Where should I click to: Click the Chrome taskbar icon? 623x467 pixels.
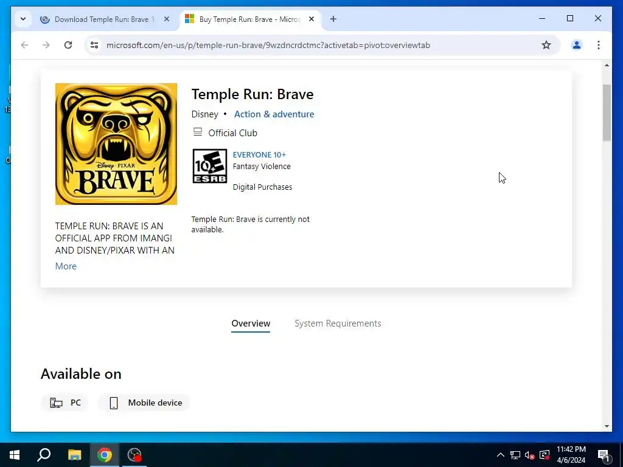[105, 455]
